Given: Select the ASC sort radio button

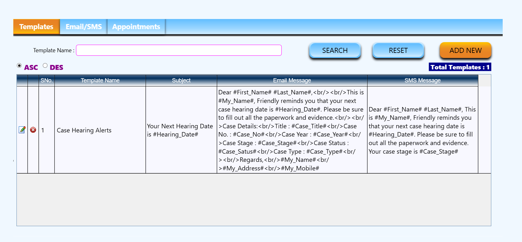Looking at the screenshot, I should click(x=19, y=66).
